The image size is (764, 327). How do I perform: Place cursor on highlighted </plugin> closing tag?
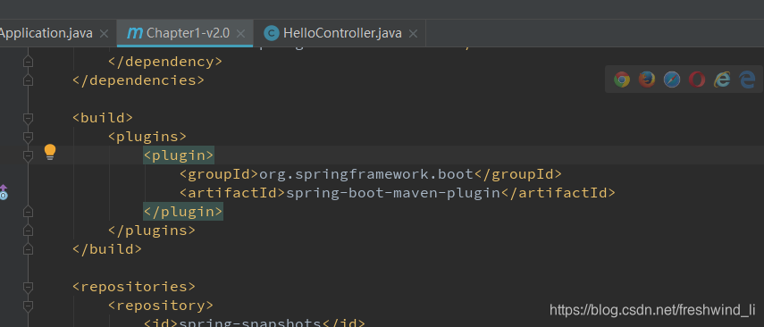183,212
